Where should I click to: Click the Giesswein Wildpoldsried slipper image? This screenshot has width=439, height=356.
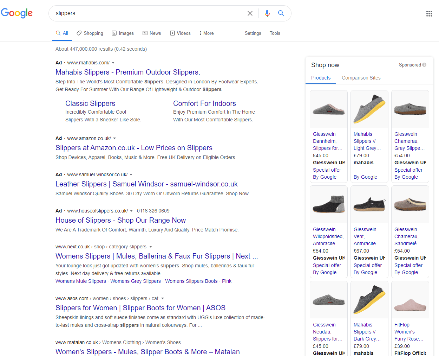click(329, 204)
